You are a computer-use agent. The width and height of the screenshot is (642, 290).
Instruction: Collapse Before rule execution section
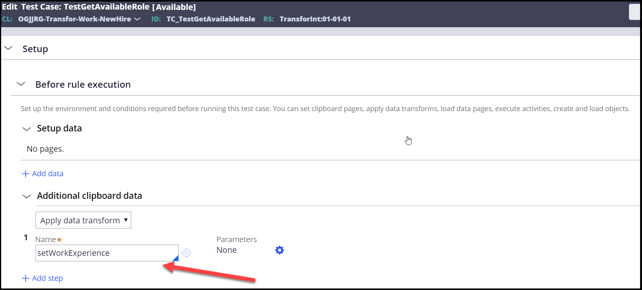click(21, 84)
